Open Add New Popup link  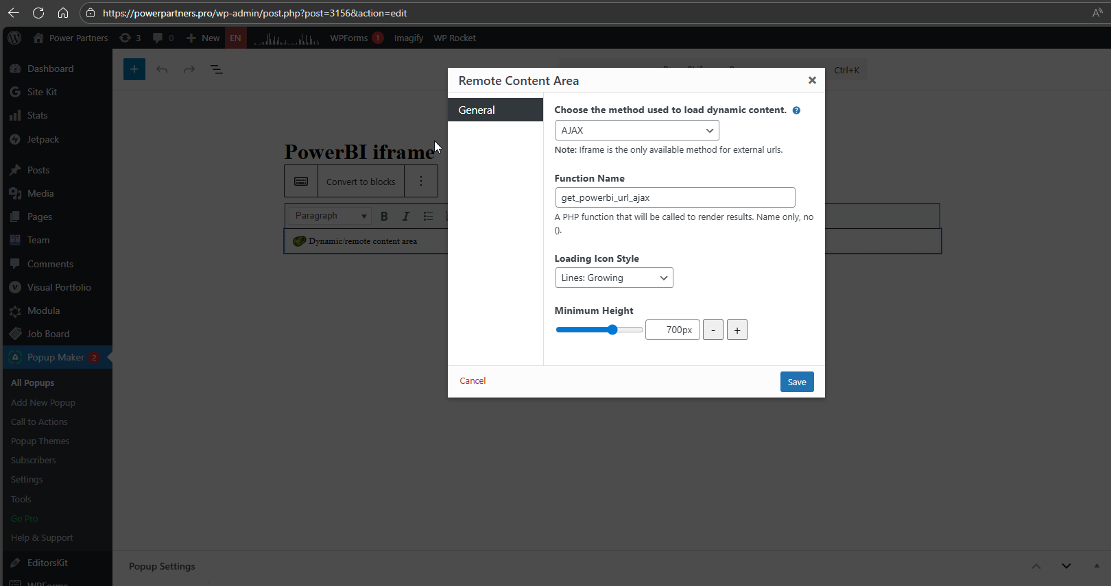[43, 402]
